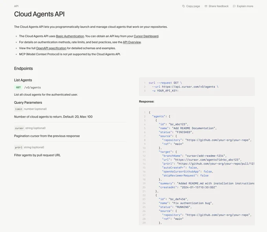Click the MCP not yet supported bullet

coord(70,54)
